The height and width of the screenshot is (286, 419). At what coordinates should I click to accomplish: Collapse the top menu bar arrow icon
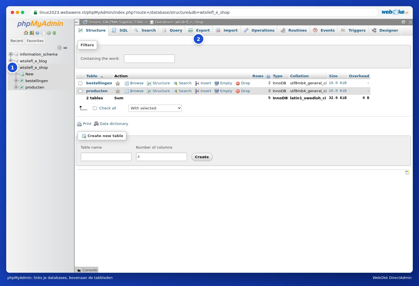click(410, 22)
